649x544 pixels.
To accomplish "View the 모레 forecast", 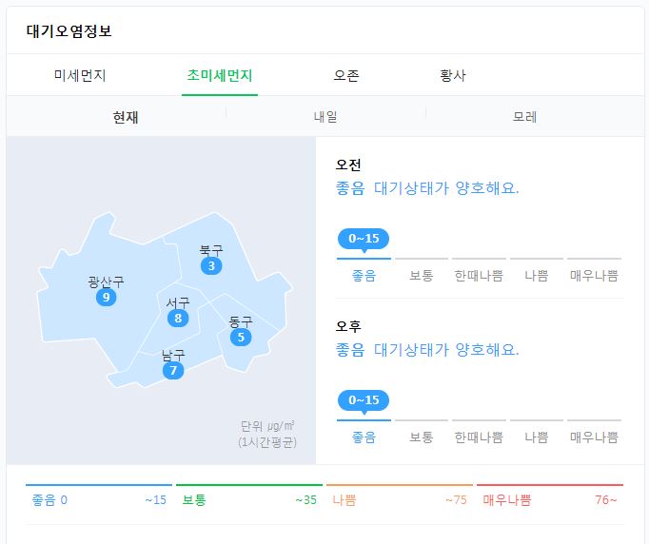I will point(525,117).
